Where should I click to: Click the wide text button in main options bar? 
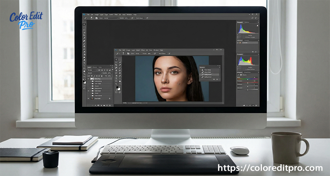pyautogui.click(x=139, y=18)
